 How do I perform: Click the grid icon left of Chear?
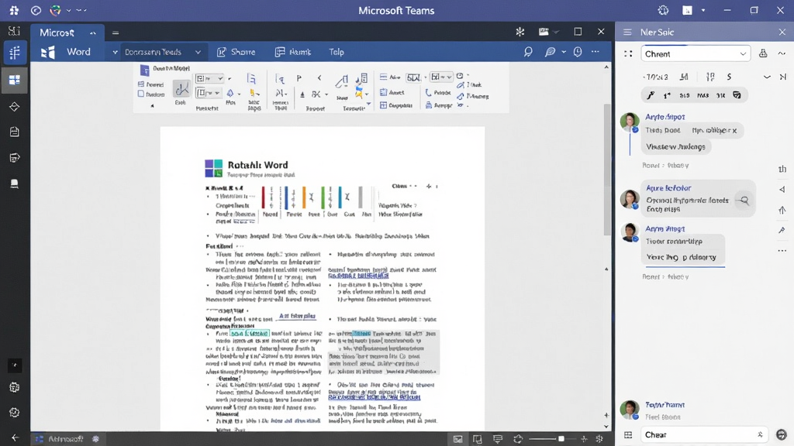[628, 435]
